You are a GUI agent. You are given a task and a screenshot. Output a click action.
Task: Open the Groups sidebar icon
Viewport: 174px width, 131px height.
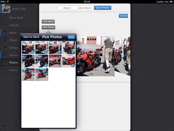5,48
